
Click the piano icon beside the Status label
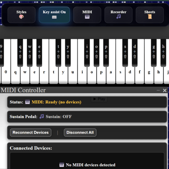[x=27, y=102]
